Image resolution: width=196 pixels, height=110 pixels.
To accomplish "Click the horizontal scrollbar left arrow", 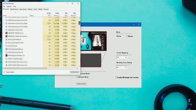I will coord(3,68).
